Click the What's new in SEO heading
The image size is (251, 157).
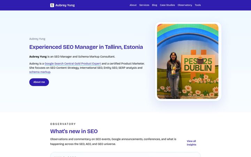tap(74, 131)
